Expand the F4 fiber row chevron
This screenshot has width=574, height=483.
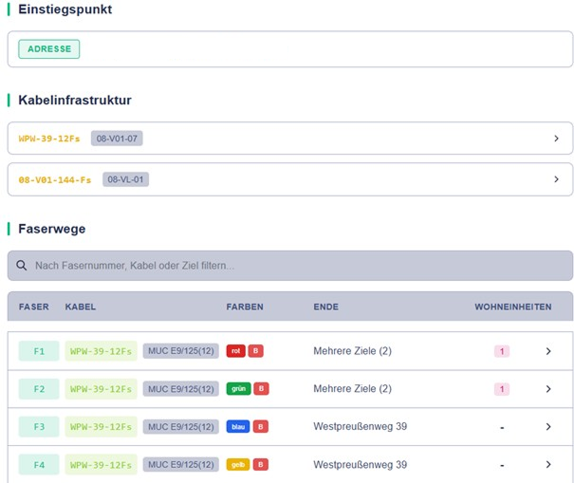[x=548, y=464]
